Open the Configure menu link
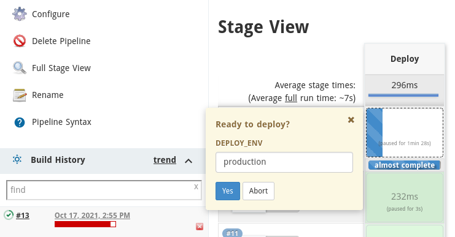 pyautogui.click(x=51, y=14)
